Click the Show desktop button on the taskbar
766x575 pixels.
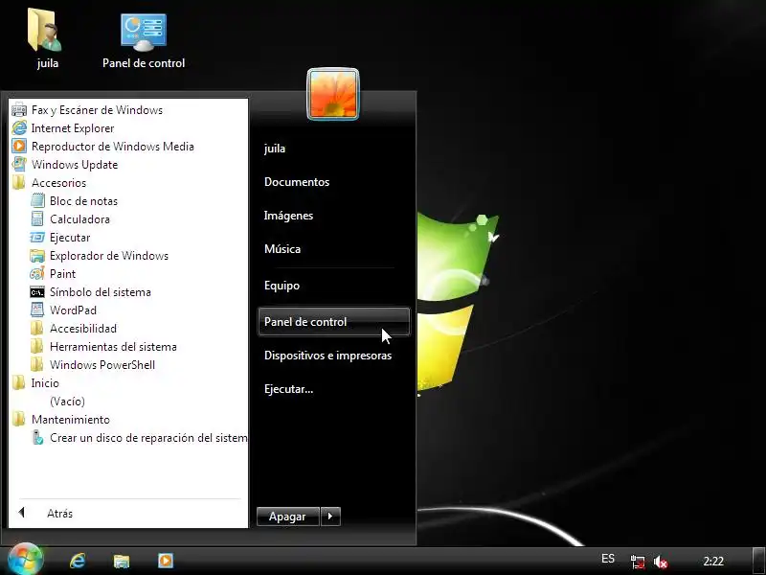pyautogui.click(x=759, y=561)
